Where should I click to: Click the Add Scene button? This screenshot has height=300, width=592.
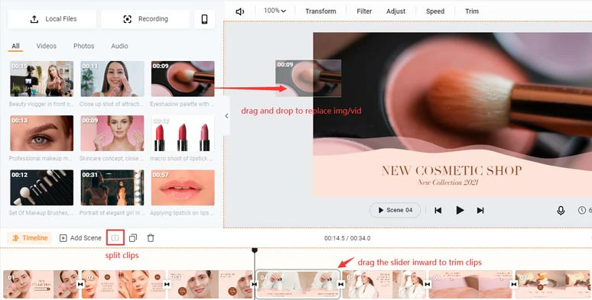point(80,238)
